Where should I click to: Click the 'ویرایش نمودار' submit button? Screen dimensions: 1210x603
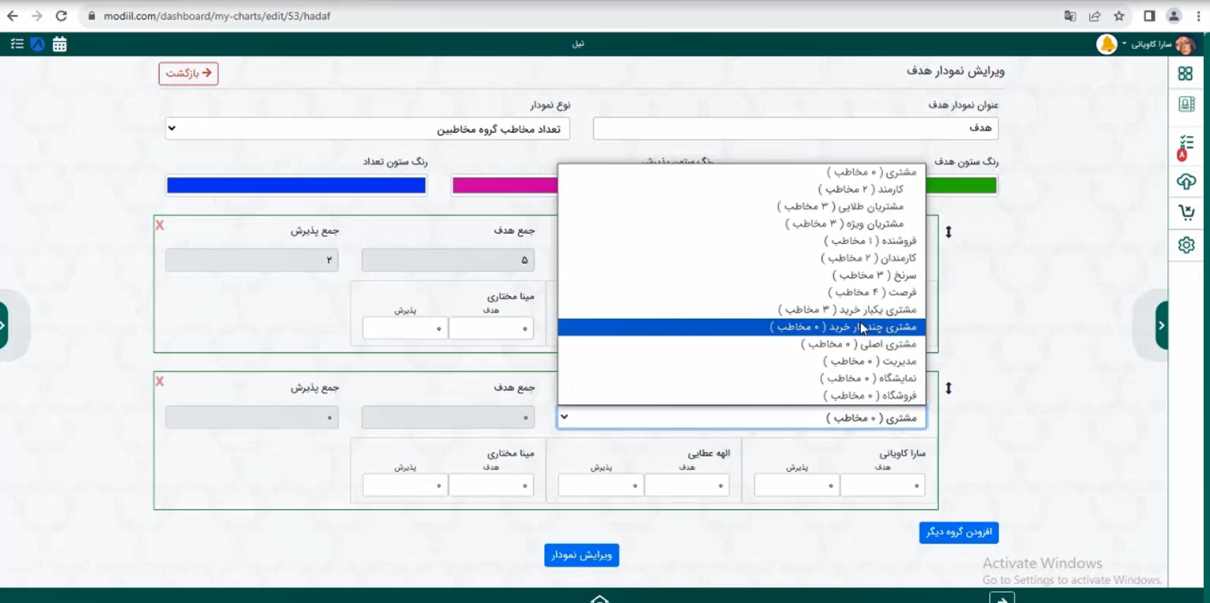(x=581, y=555)
